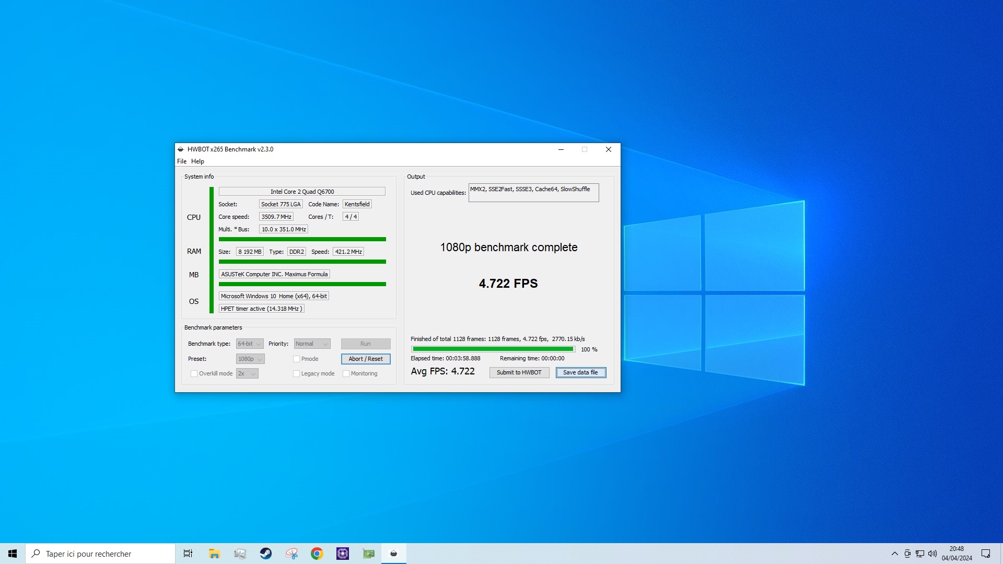Viewport: 1003px width, 564px height.
Task: Click the 4.722 FPS result text
Action: point(508,284)
